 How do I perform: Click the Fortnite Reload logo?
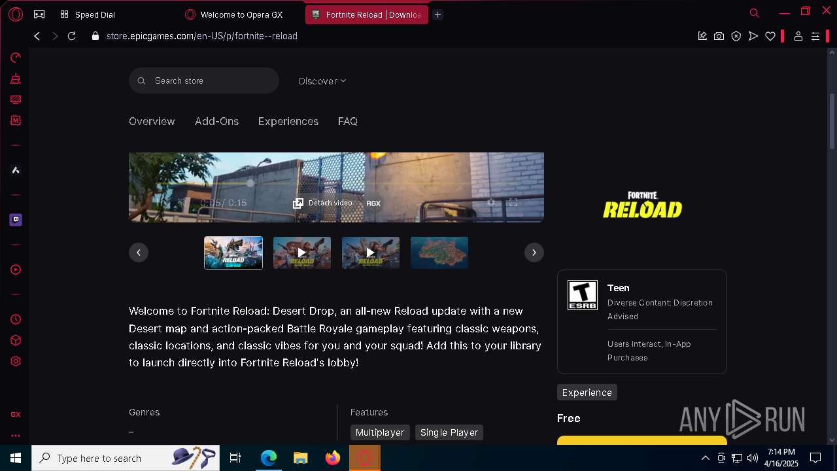642,205
